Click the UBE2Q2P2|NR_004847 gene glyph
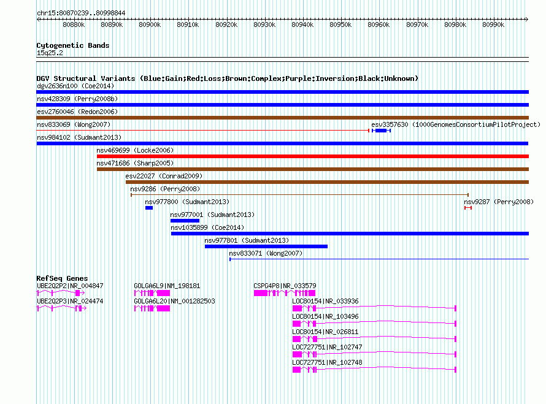The image size is (546, 404). 61,293
